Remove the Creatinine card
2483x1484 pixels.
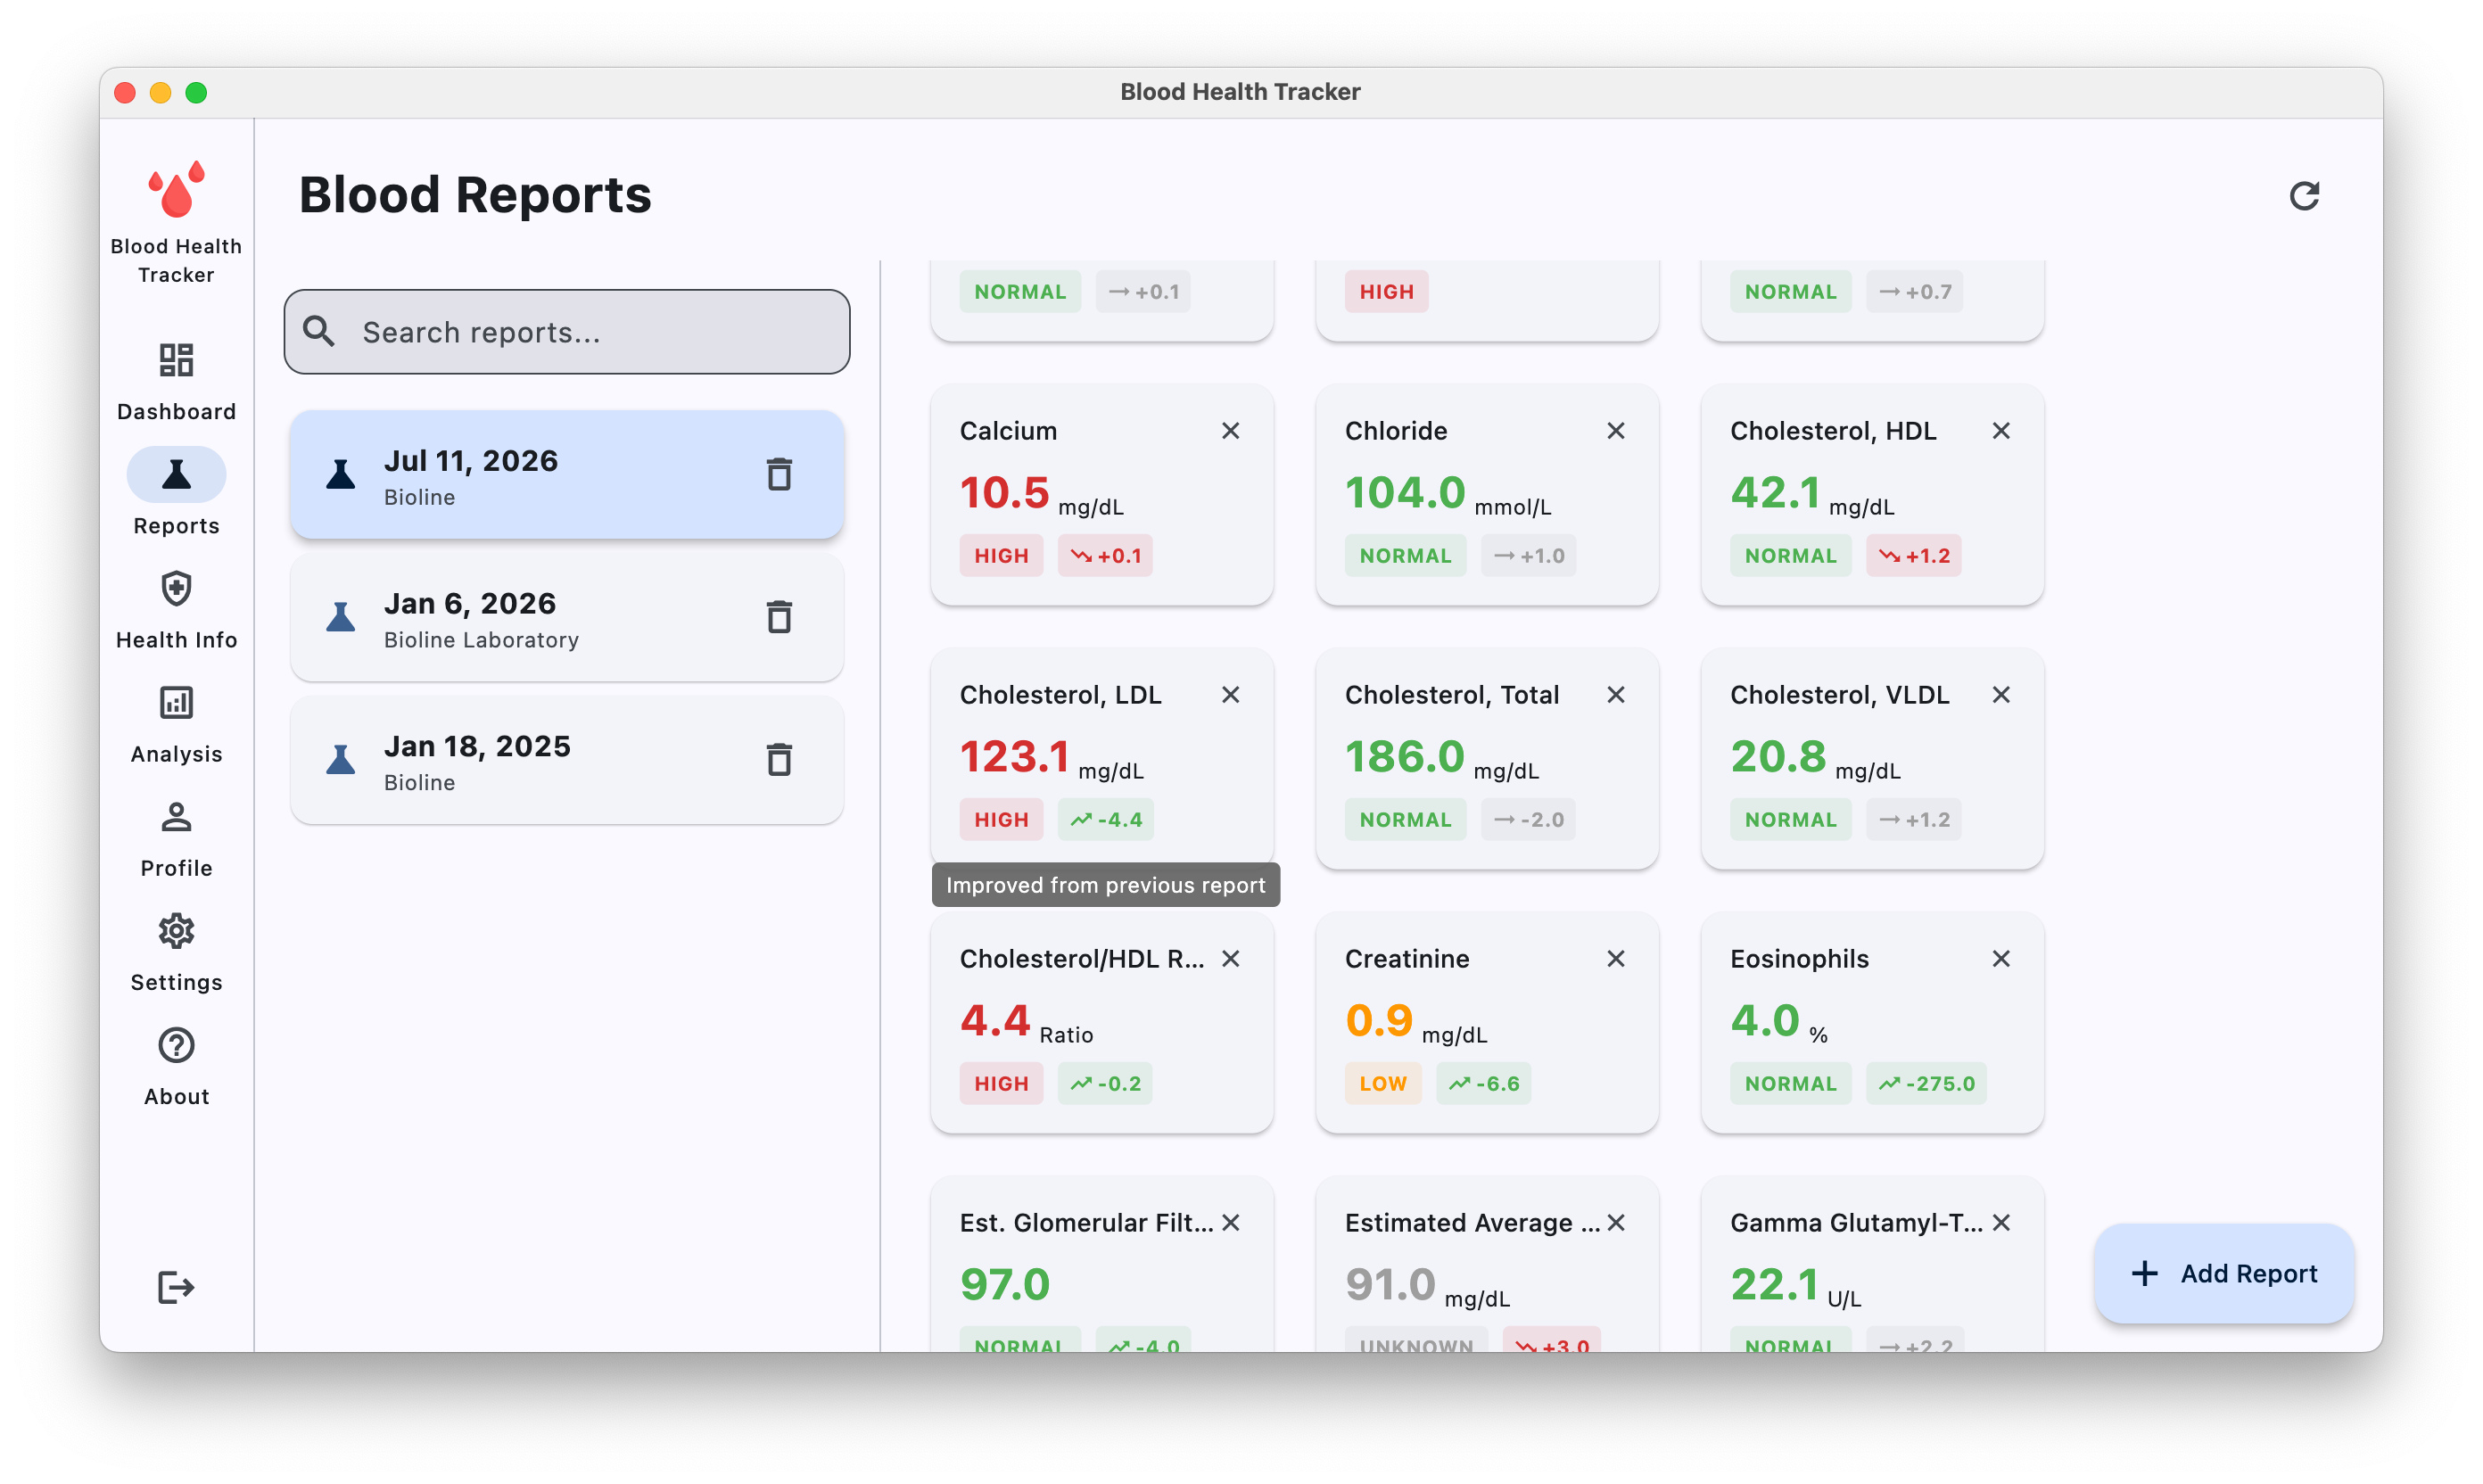[x=1615, y=959]
